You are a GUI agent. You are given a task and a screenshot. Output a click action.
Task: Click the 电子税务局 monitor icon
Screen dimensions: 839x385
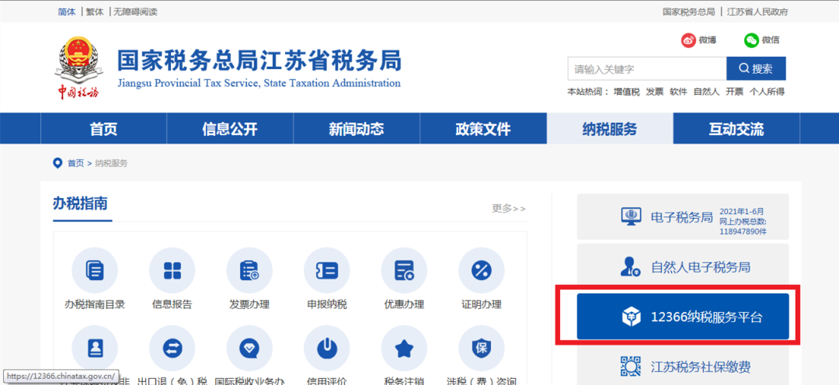coord(632,216)
